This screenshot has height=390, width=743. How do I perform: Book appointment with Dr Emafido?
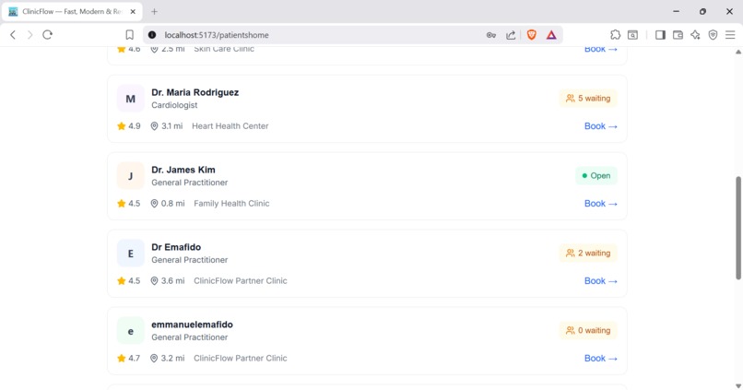[600, 280]
